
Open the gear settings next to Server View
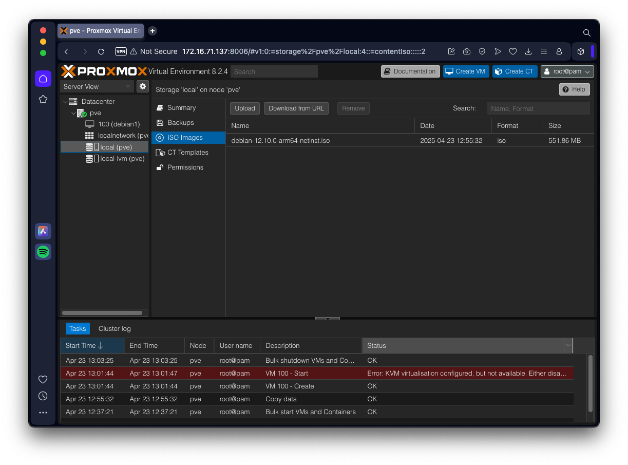[143, 86]
